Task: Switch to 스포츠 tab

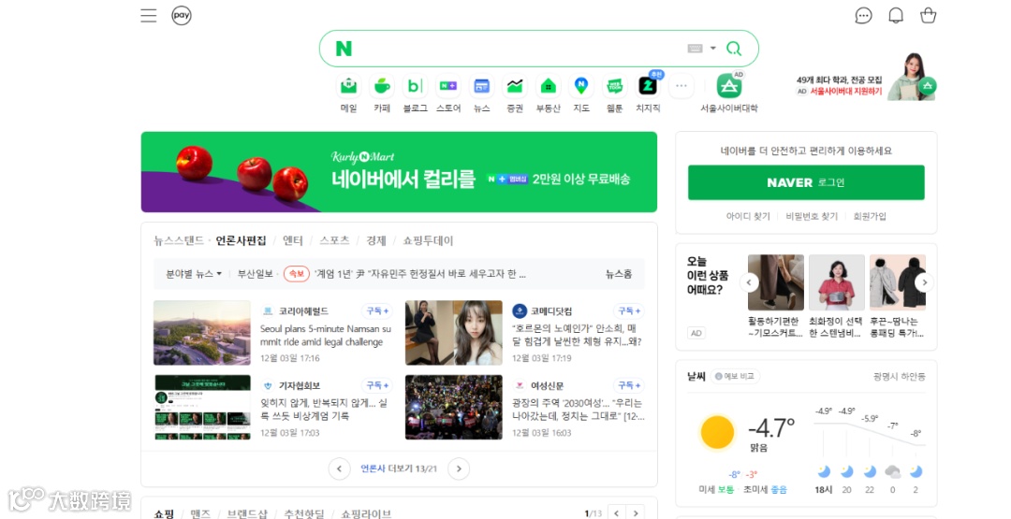Action: [334, 240]
